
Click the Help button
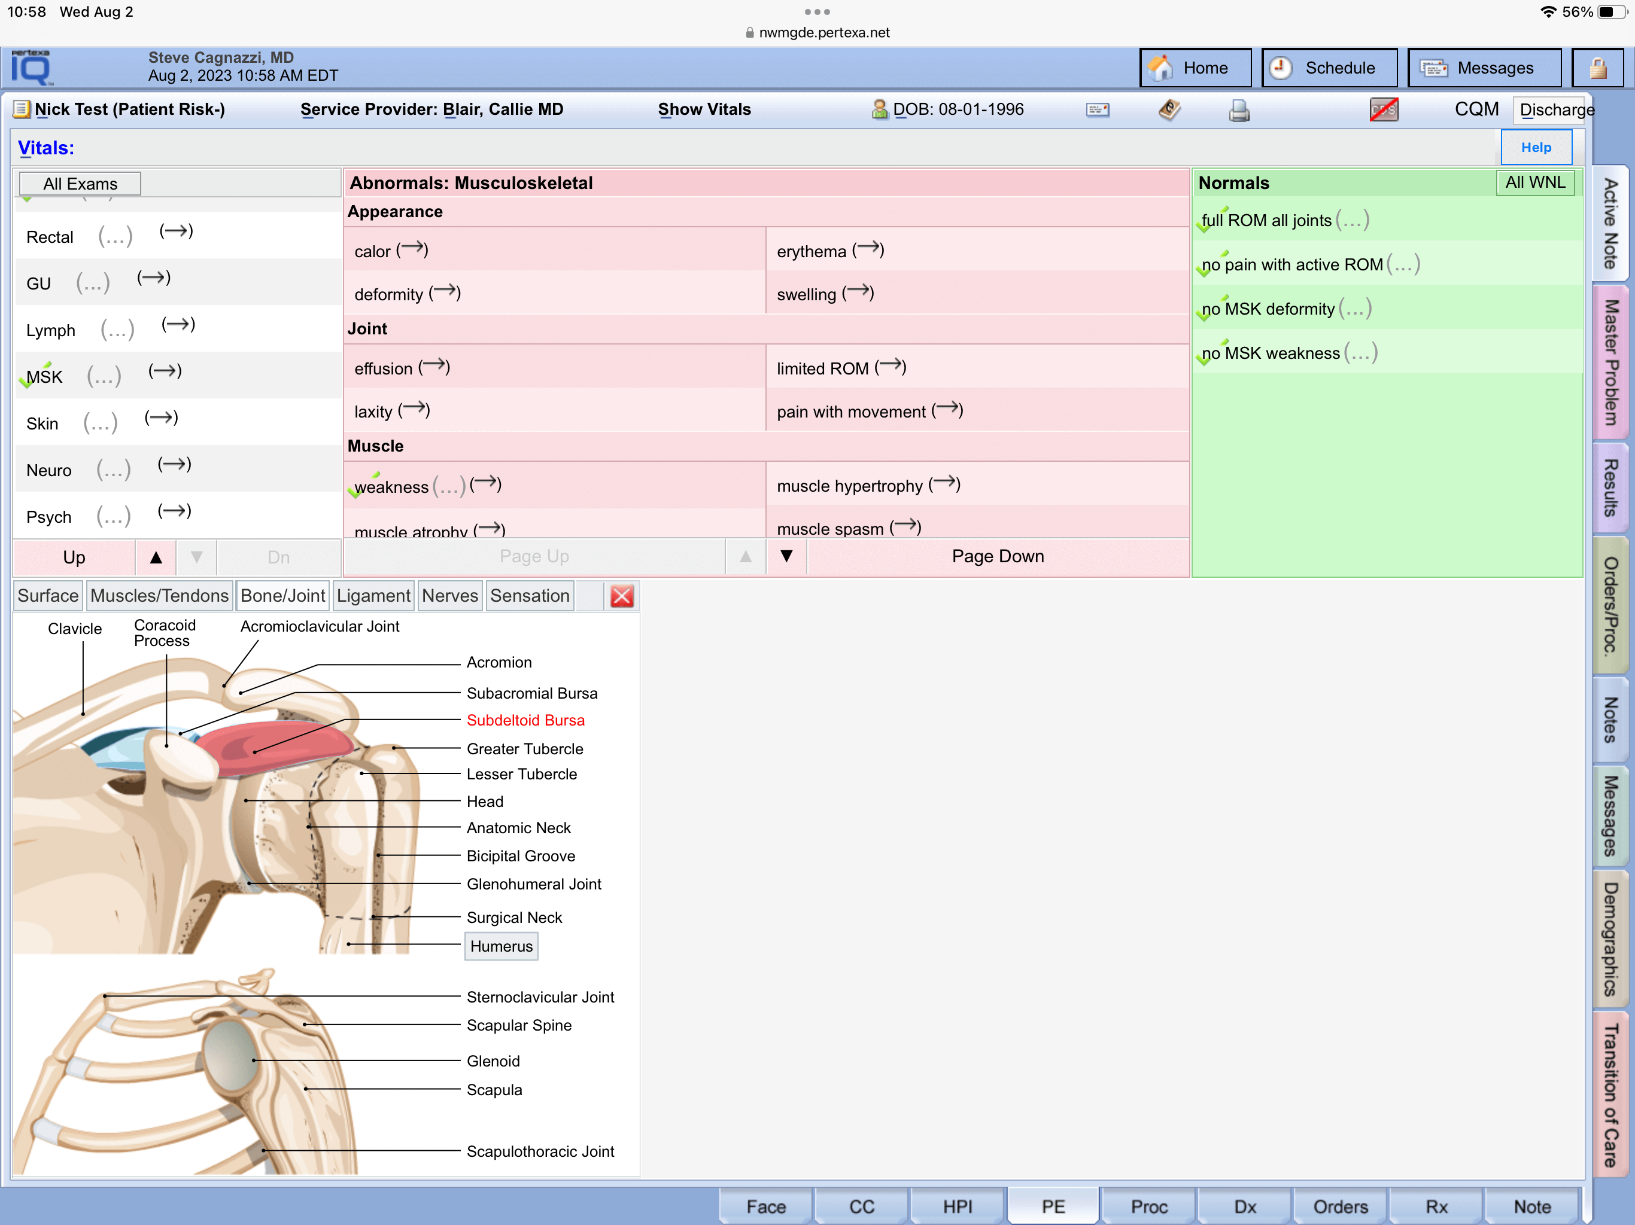pyautogui.click(x=1535, y=148)
